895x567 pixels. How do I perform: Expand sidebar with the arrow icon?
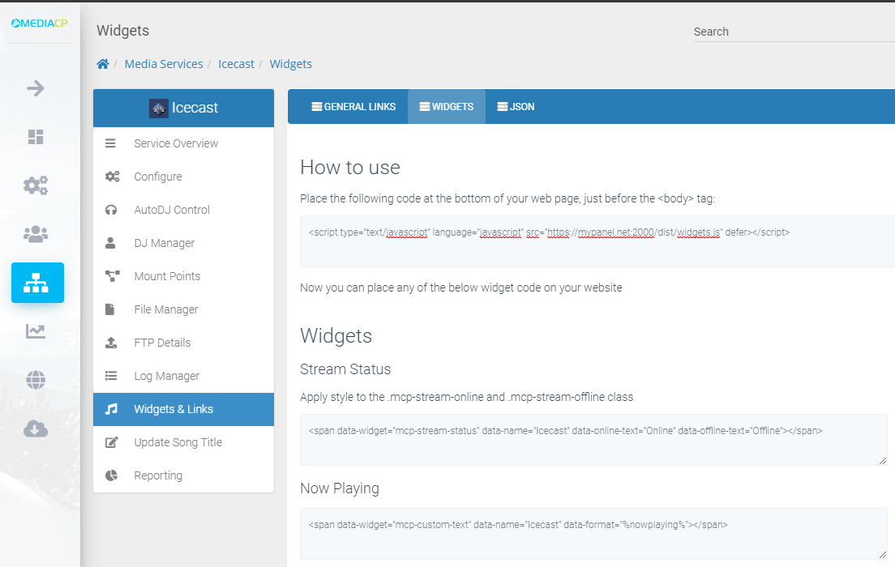click(36, 88)
